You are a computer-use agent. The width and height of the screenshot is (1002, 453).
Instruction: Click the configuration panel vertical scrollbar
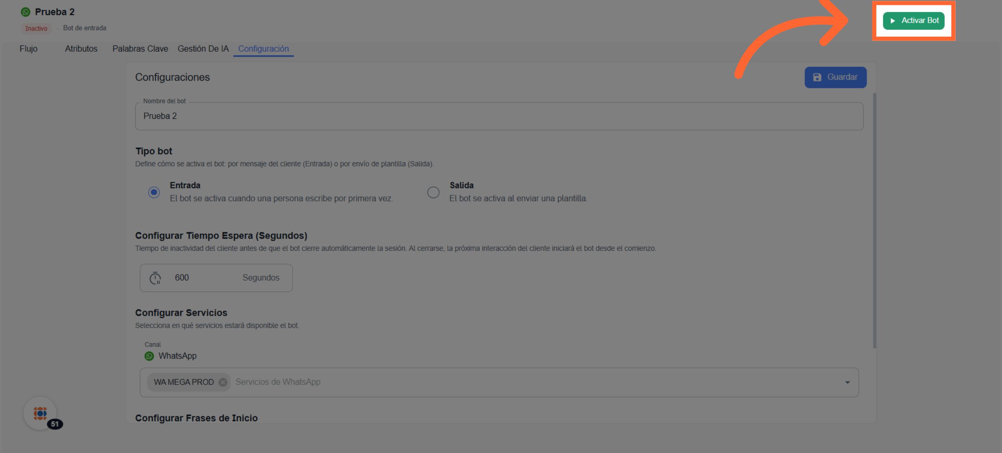pos(875,220)
